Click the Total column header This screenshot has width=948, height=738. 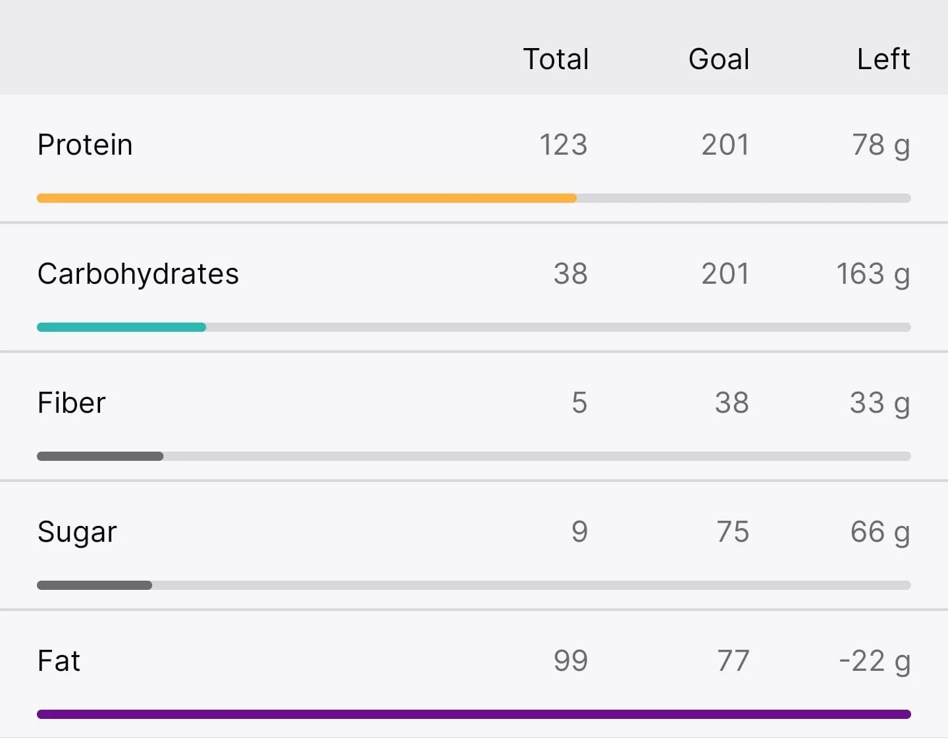[x=556, y=59]
